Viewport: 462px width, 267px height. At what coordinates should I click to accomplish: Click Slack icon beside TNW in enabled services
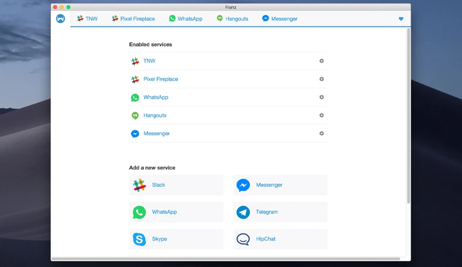point(135,61)
